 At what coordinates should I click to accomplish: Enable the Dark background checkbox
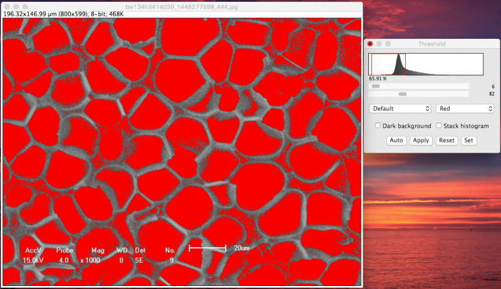[378, 126]
